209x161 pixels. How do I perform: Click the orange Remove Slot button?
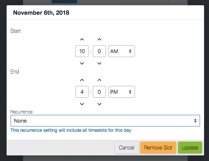click(x=158, y=148)
